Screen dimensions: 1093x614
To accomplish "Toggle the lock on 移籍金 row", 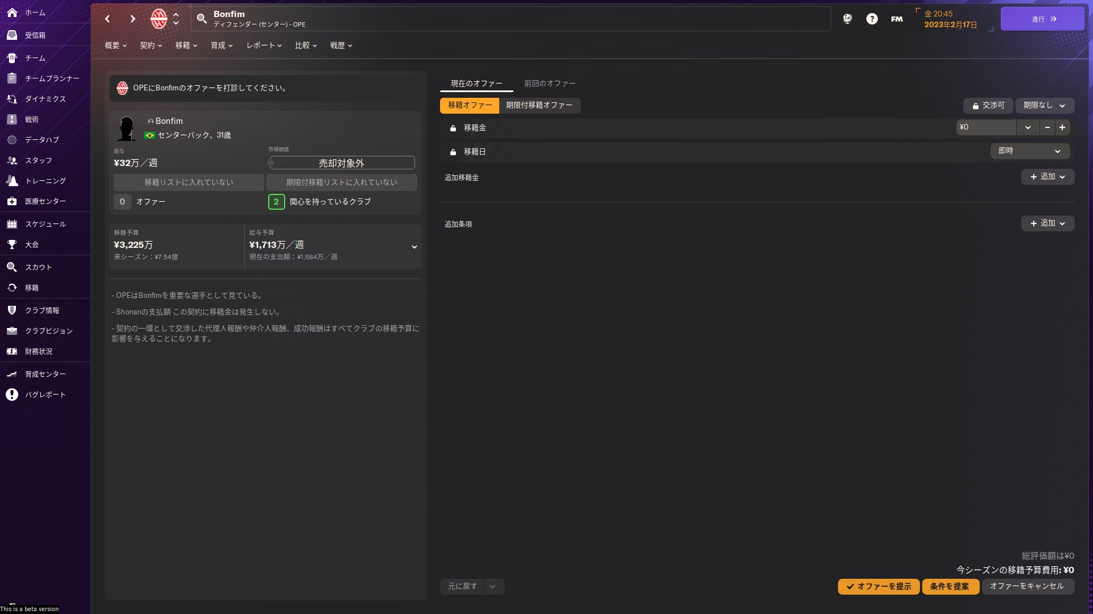I will pos(453,128).
